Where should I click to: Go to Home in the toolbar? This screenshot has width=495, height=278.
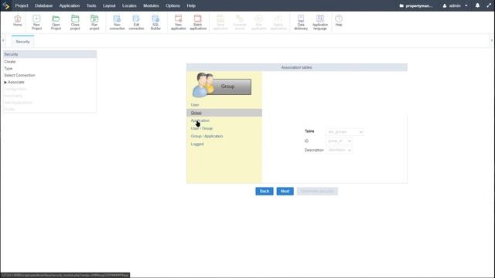(18, 21)
